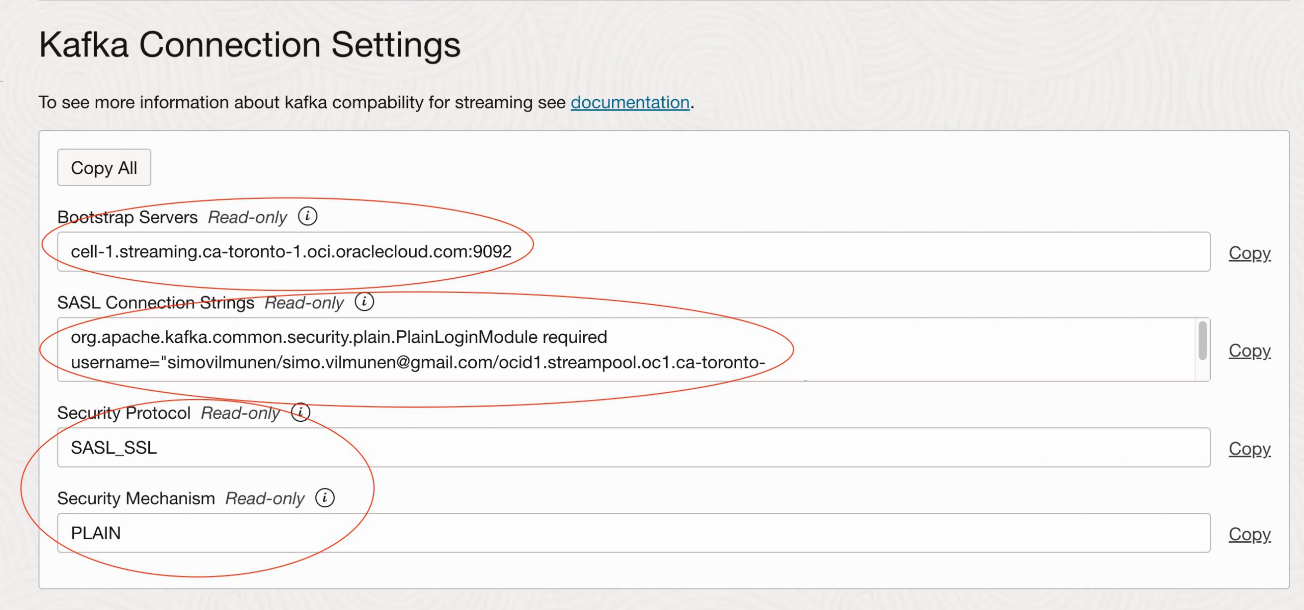
Task: Click the SASL Connection Strings label
Action: pyautogui.click(x=155, y=303)
